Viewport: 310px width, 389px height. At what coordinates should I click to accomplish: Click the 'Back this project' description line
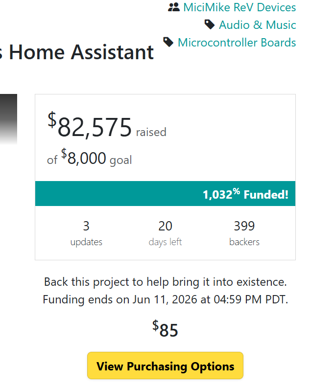165,282
